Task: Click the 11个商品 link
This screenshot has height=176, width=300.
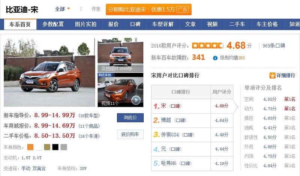Action: coord(89,126)
